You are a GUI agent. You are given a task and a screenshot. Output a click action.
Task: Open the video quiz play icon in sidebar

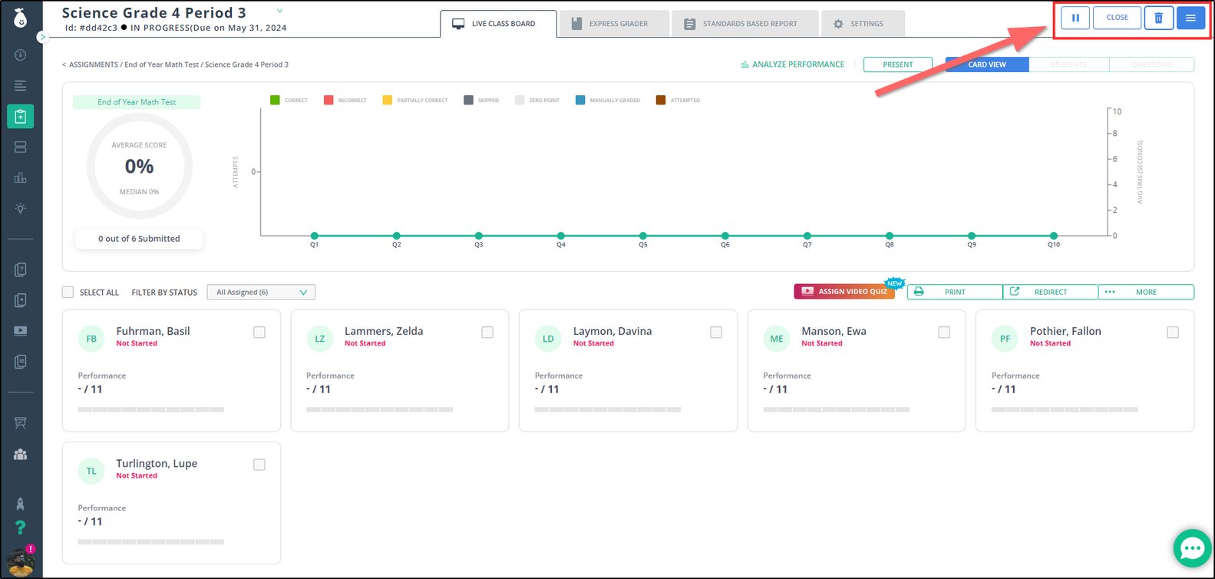(x=20, y=331)
